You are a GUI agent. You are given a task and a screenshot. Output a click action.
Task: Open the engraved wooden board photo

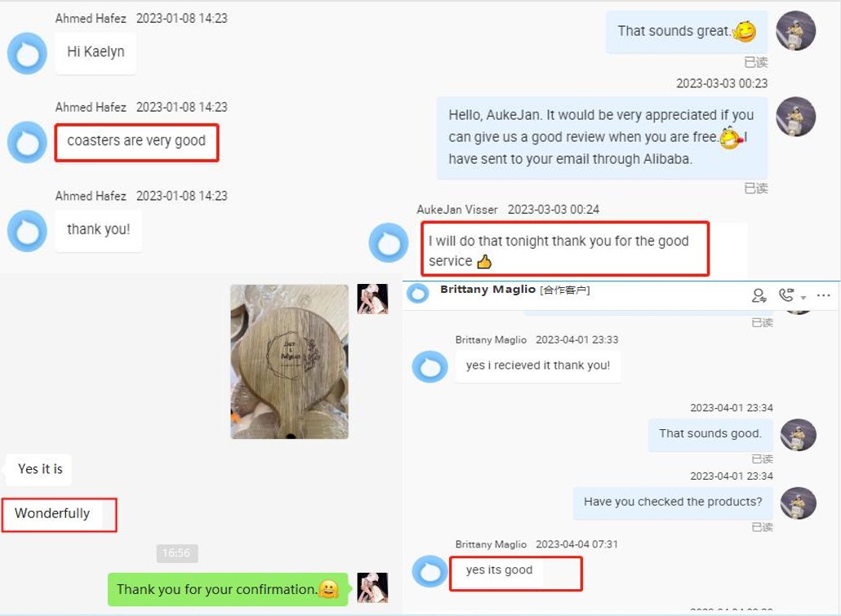(290, 361)
